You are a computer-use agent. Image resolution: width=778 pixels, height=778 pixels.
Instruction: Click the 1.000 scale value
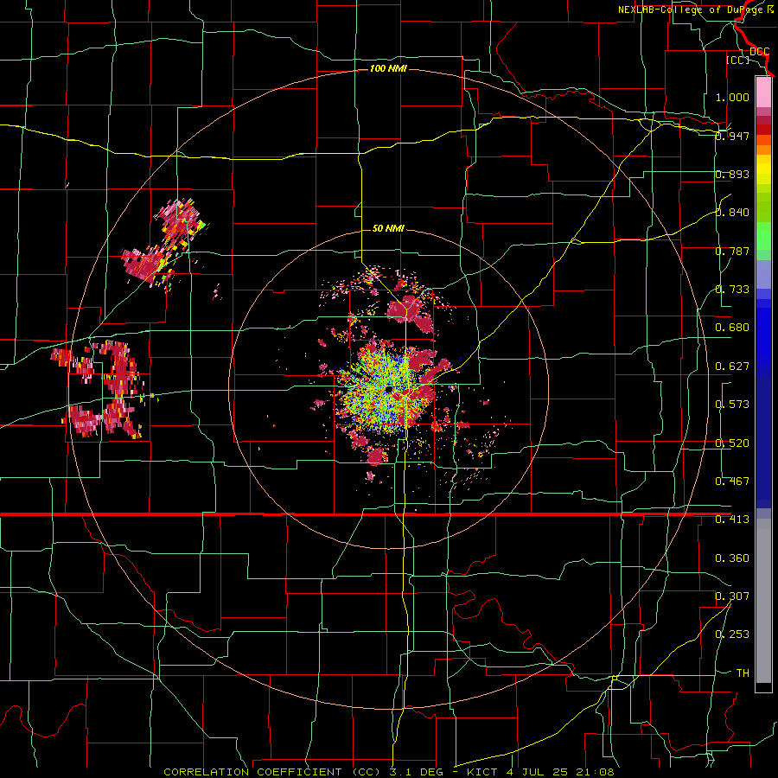[x=732, y=97]
